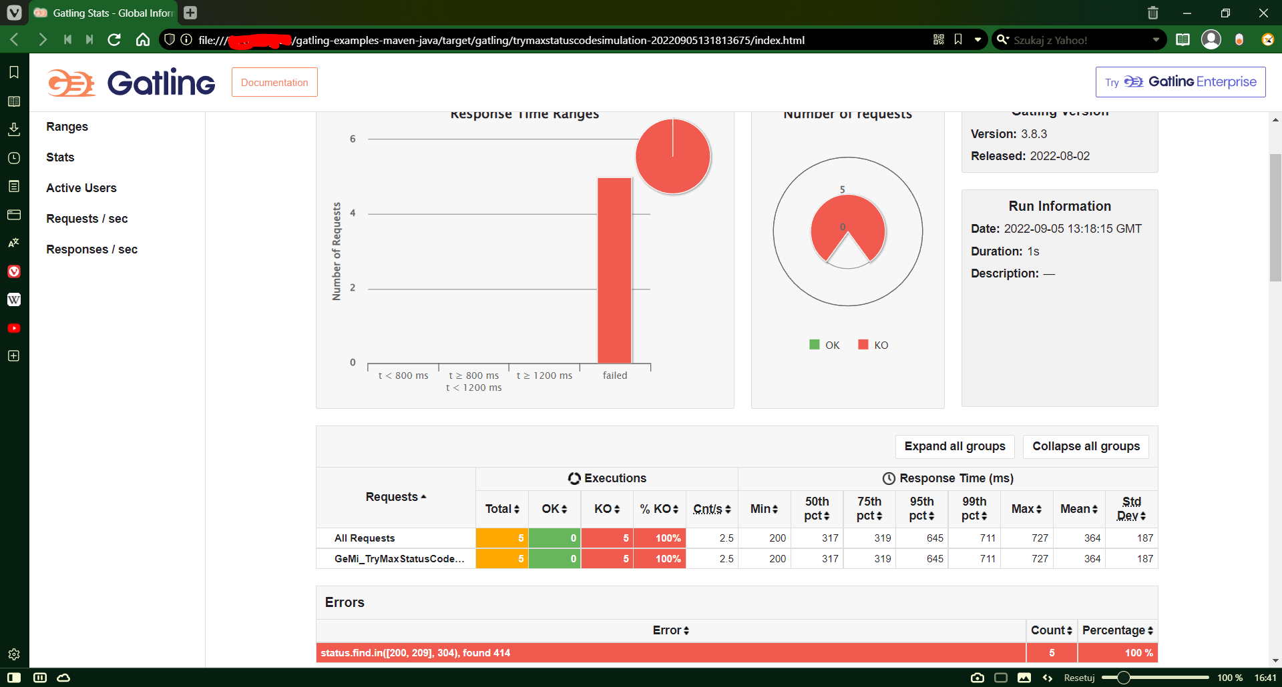Add a new web panel with the plus icon
1282x687 pixels.
tap(13, 356)
